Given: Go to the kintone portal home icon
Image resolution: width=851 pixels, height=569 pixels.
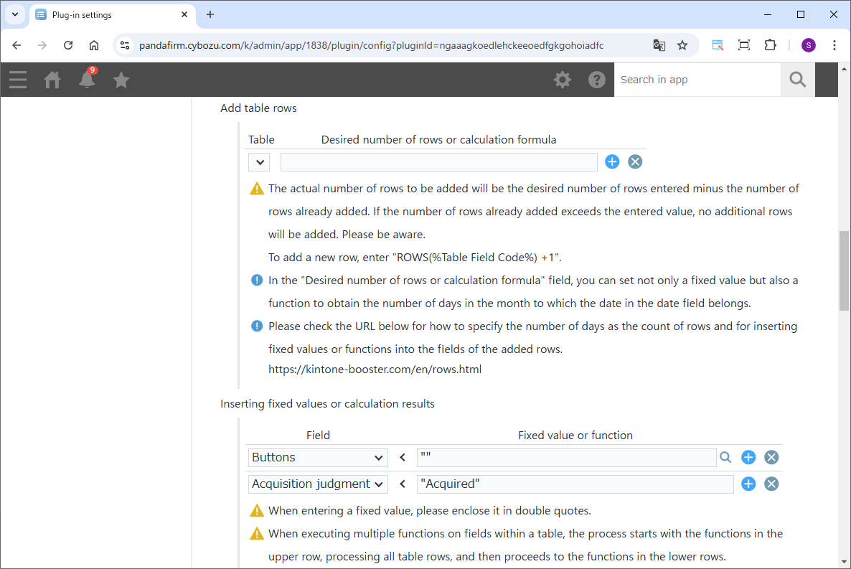Looking at the screenshot, I should click(52, 80).
